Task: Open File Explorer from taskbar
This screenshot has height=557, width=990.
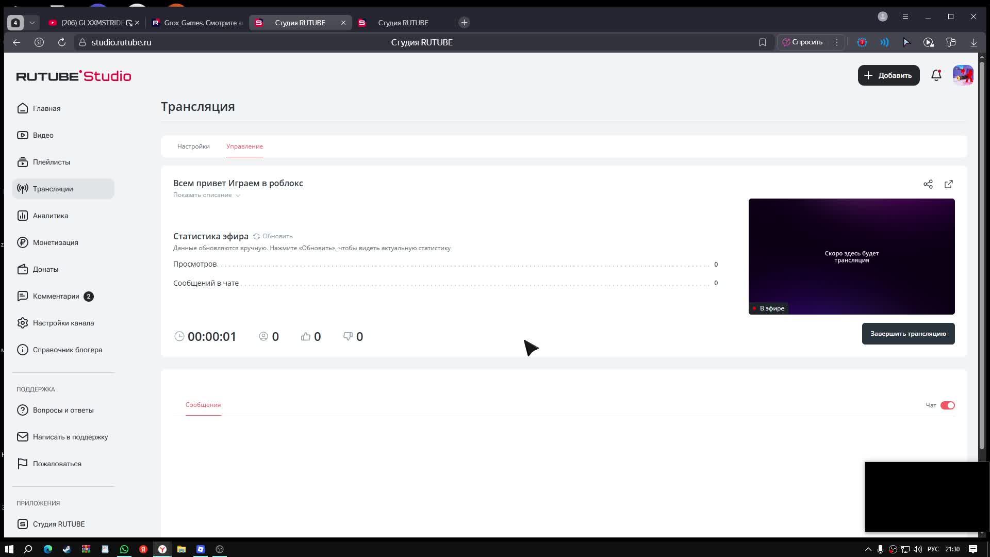Action: pyautogui.click(x=181, y=549)
